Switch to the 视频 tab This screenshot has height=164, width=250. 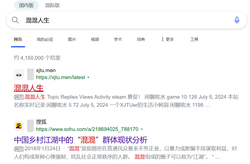95,39
